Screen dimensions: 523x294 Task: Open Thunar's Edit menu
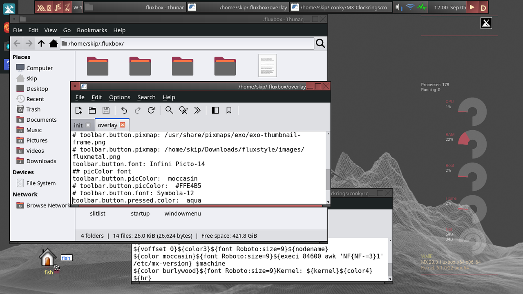(x=33, y=30)
